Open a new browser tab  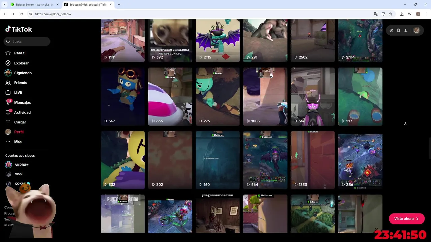(119, 5)
